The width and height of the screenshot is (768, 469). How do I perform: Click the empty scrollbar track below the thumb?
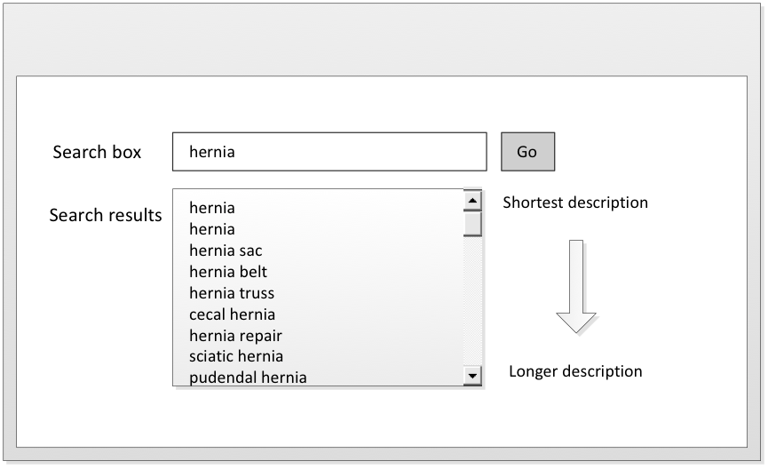click(472, 302)
